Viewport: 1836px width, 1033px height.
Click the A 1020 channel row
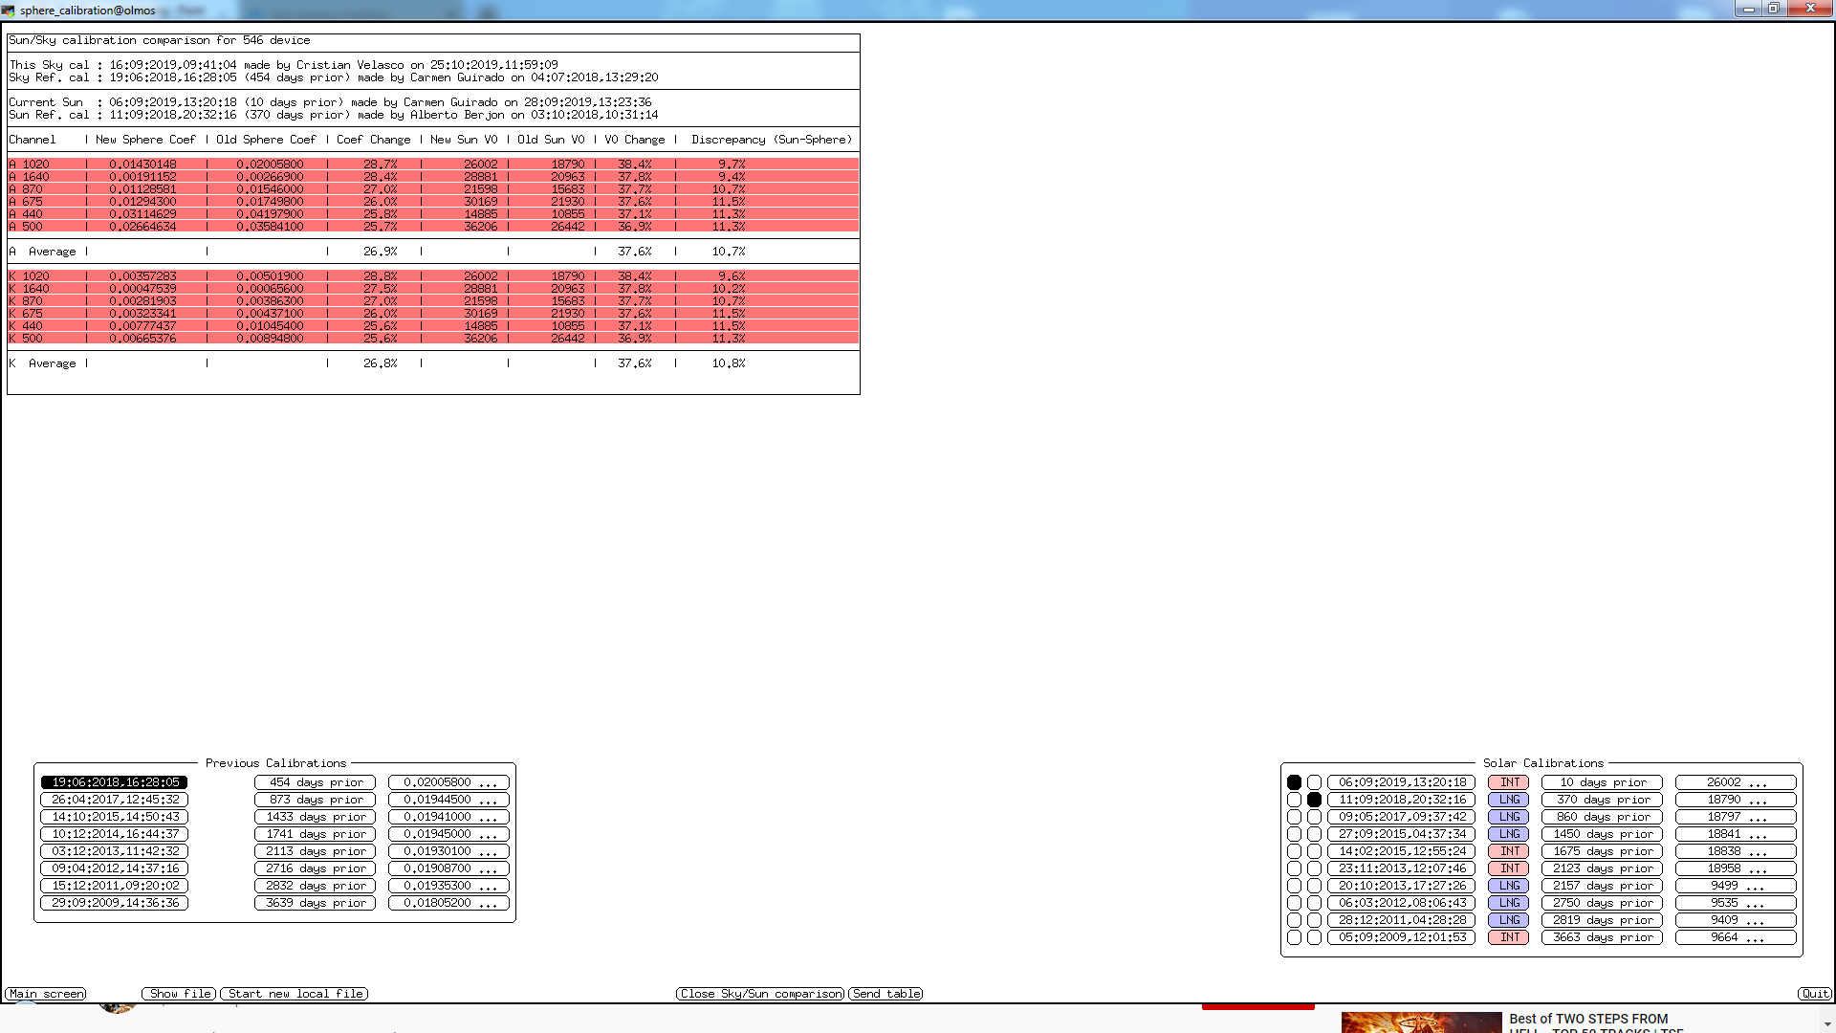[433, 165]
